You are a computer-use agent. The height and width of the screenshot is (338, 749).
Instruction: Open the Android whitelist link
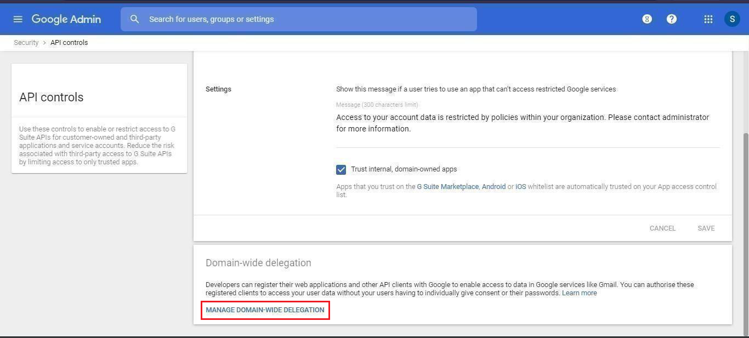click(x=493, y=187)
